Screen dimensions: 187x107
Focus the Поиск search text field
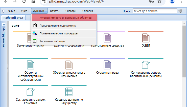point(155,11)
